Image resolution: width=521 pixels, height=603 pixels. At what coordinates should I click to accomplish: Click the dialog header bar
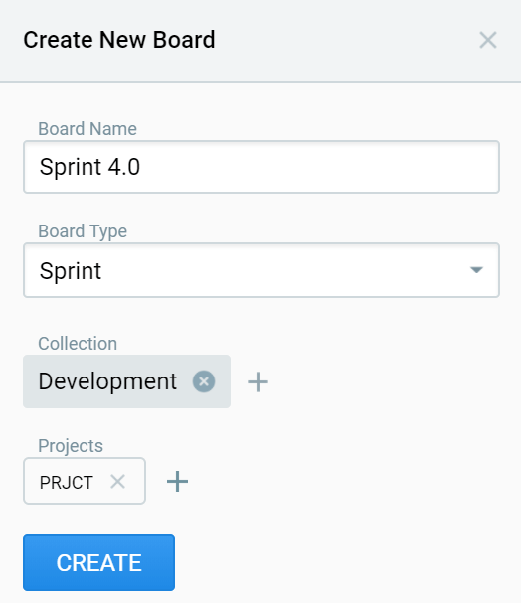260,41
